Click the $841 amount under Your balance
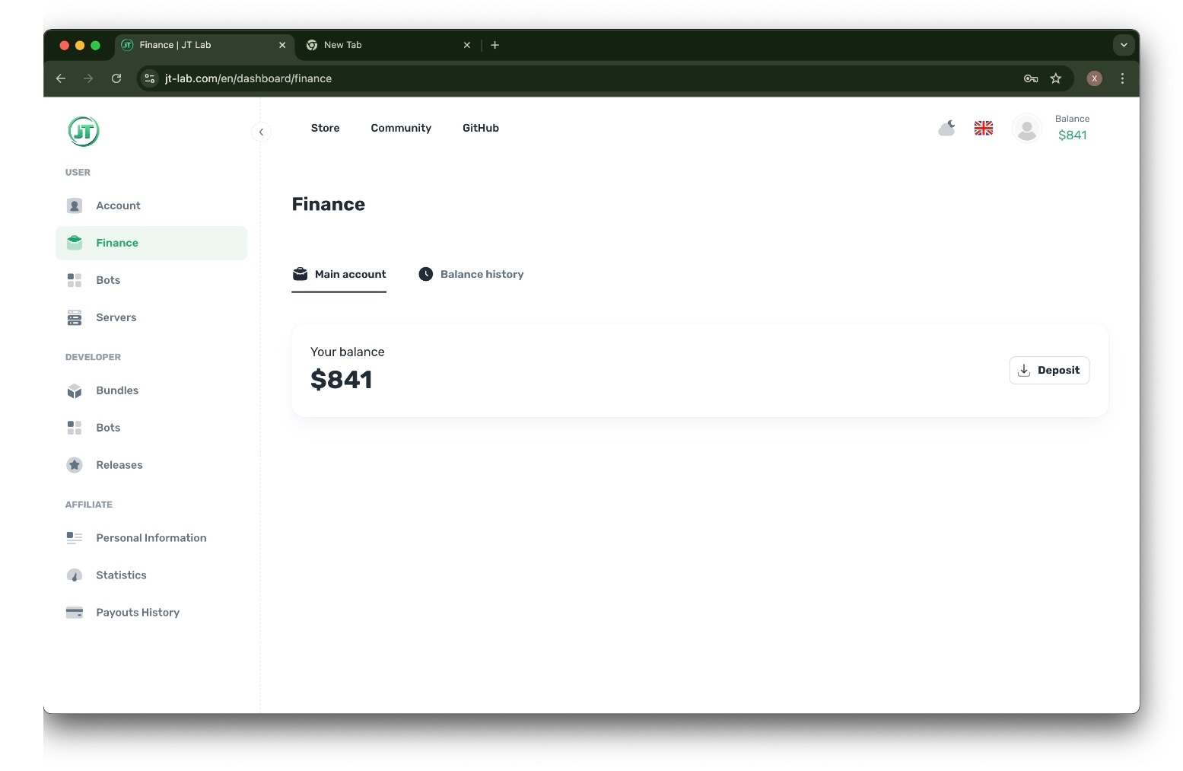The height and width of the screenshot is (771, 1183). [342, 379]
